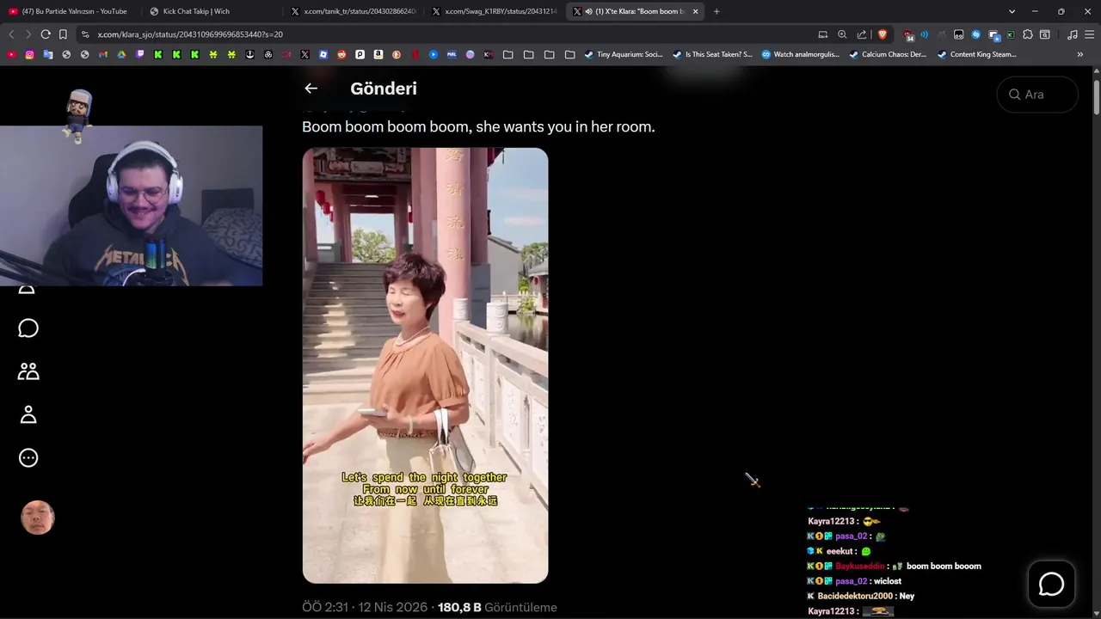Viewport: 1101px width, 619px height.
Task: Click the browser reload button
Action: point(46,34)
